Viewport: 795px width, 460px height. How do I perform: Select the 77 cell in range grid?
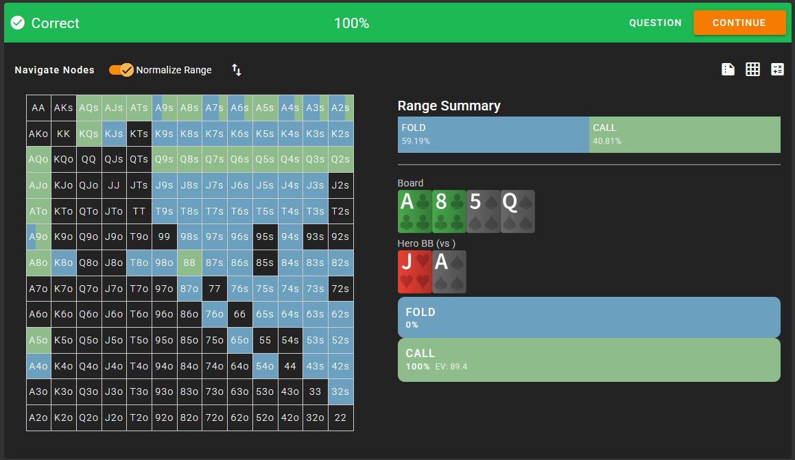pyautogui.click(x=215, y=289)
